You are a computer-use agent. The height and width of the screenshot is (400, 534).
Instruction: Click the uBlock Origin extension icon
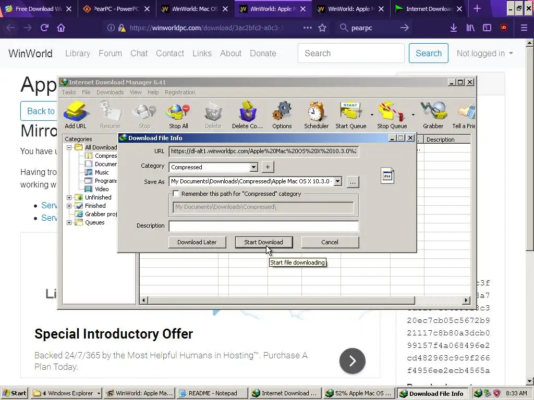(504, 28)
